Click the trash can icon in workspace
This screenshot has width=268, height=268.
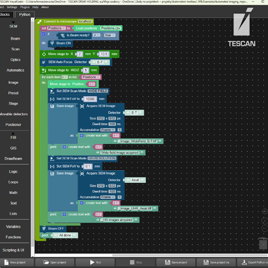coord(263,243)
